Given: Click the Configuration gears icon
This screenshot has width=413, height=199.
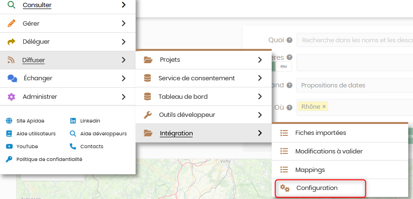Looking at the screenshot, I should pos(285,188).
